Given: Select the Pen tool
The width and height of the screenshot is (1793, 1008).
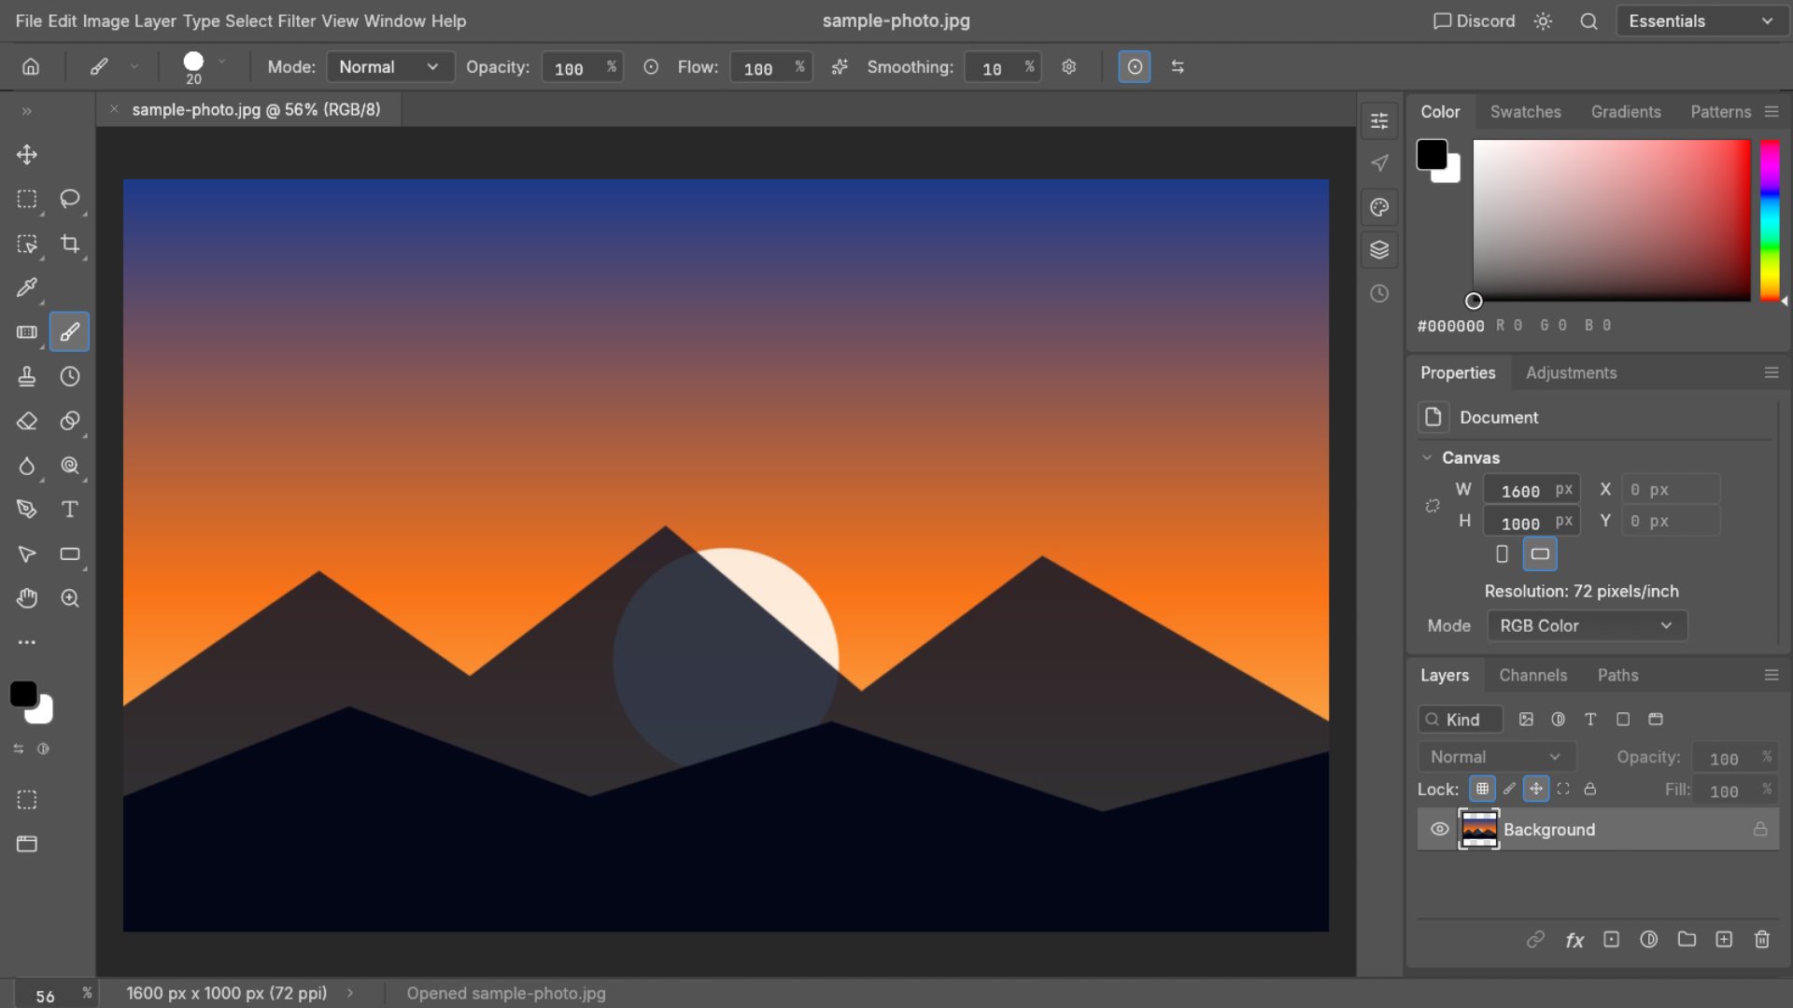Looking at the screenshot, I should tap(27, 510).
